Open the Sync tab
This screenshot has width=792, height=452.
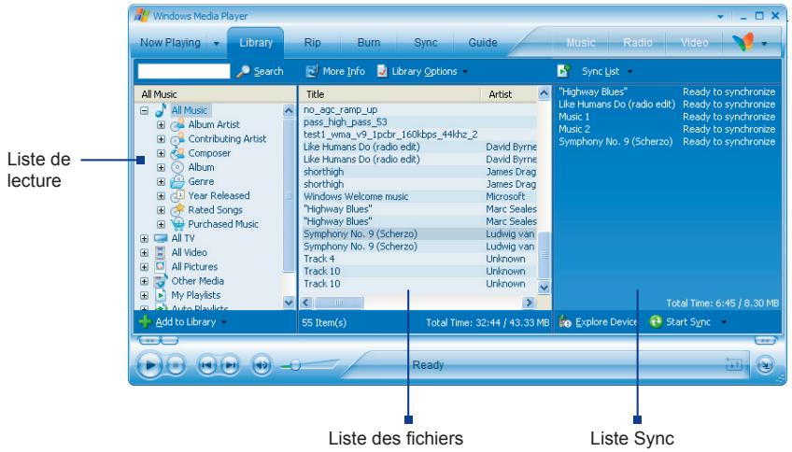[x=425, y=43]
